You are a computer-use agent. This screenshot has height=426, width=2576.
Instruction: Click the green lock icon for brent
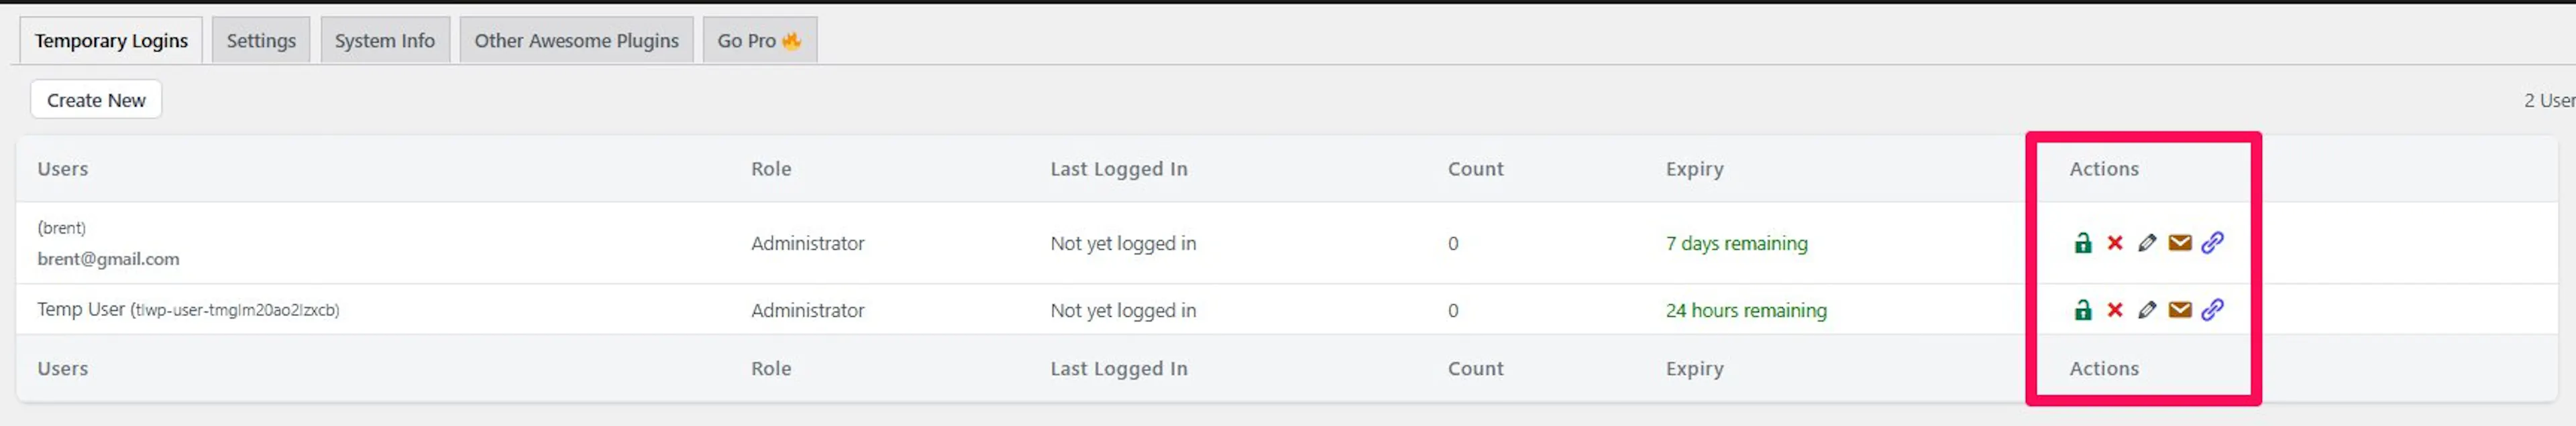(x=2083, y=242)
